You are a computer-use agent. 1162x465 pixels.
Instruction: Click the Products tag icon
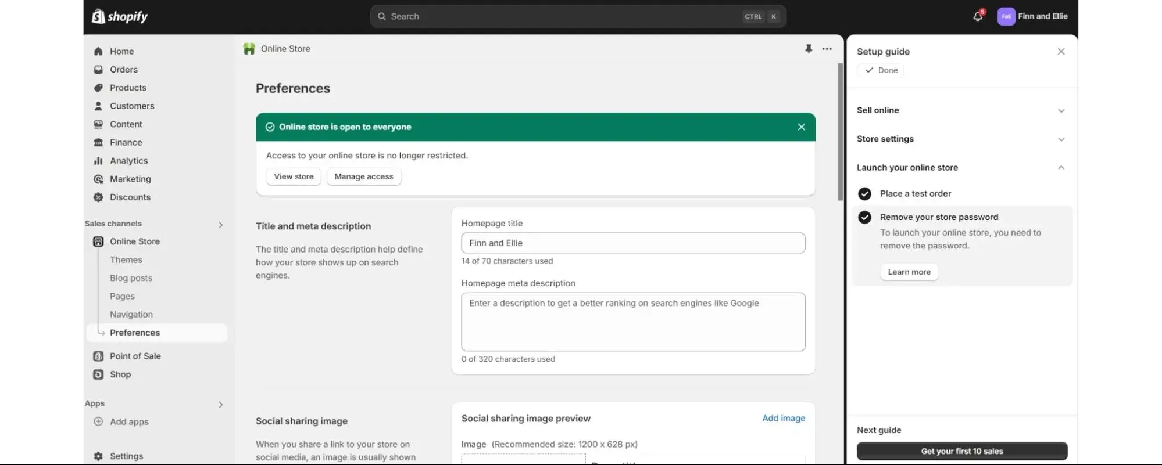tap(98, 88)
